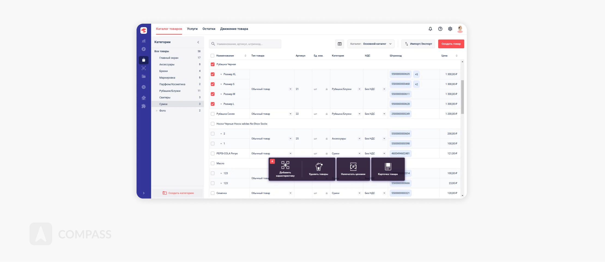This screenshot has height=262, width=605.
Task: Collapse the Категории panel chevron
Action: [198, 42]
